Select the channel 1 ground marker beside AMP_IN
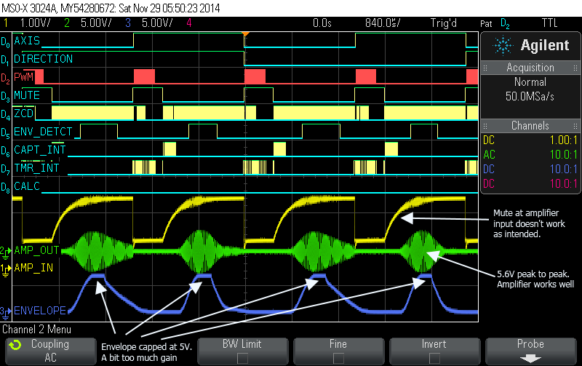This screenshot has width=582, height=366. point(5,268)
